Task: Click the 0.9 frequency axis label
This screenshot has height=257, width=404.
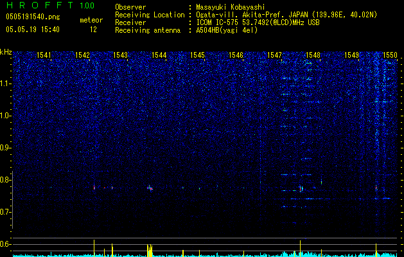Action: 6,148
